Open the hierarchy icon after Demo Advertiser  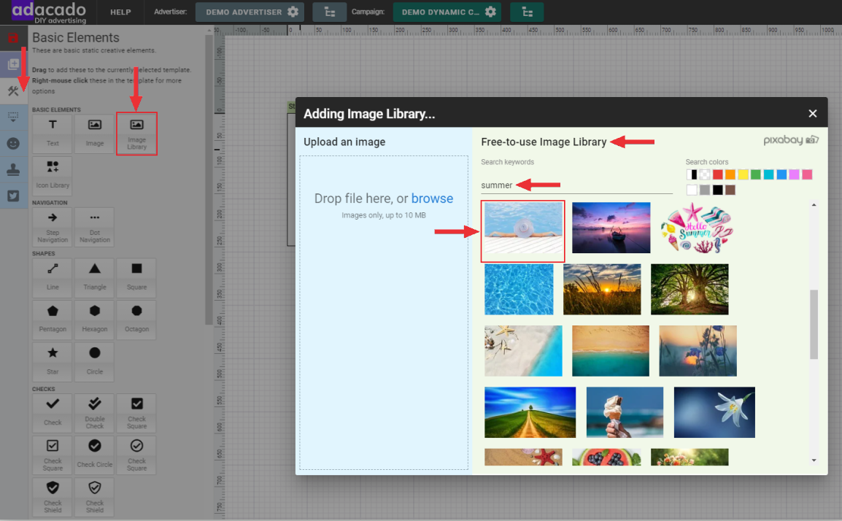pyautogui.click(x=329, y=12)
